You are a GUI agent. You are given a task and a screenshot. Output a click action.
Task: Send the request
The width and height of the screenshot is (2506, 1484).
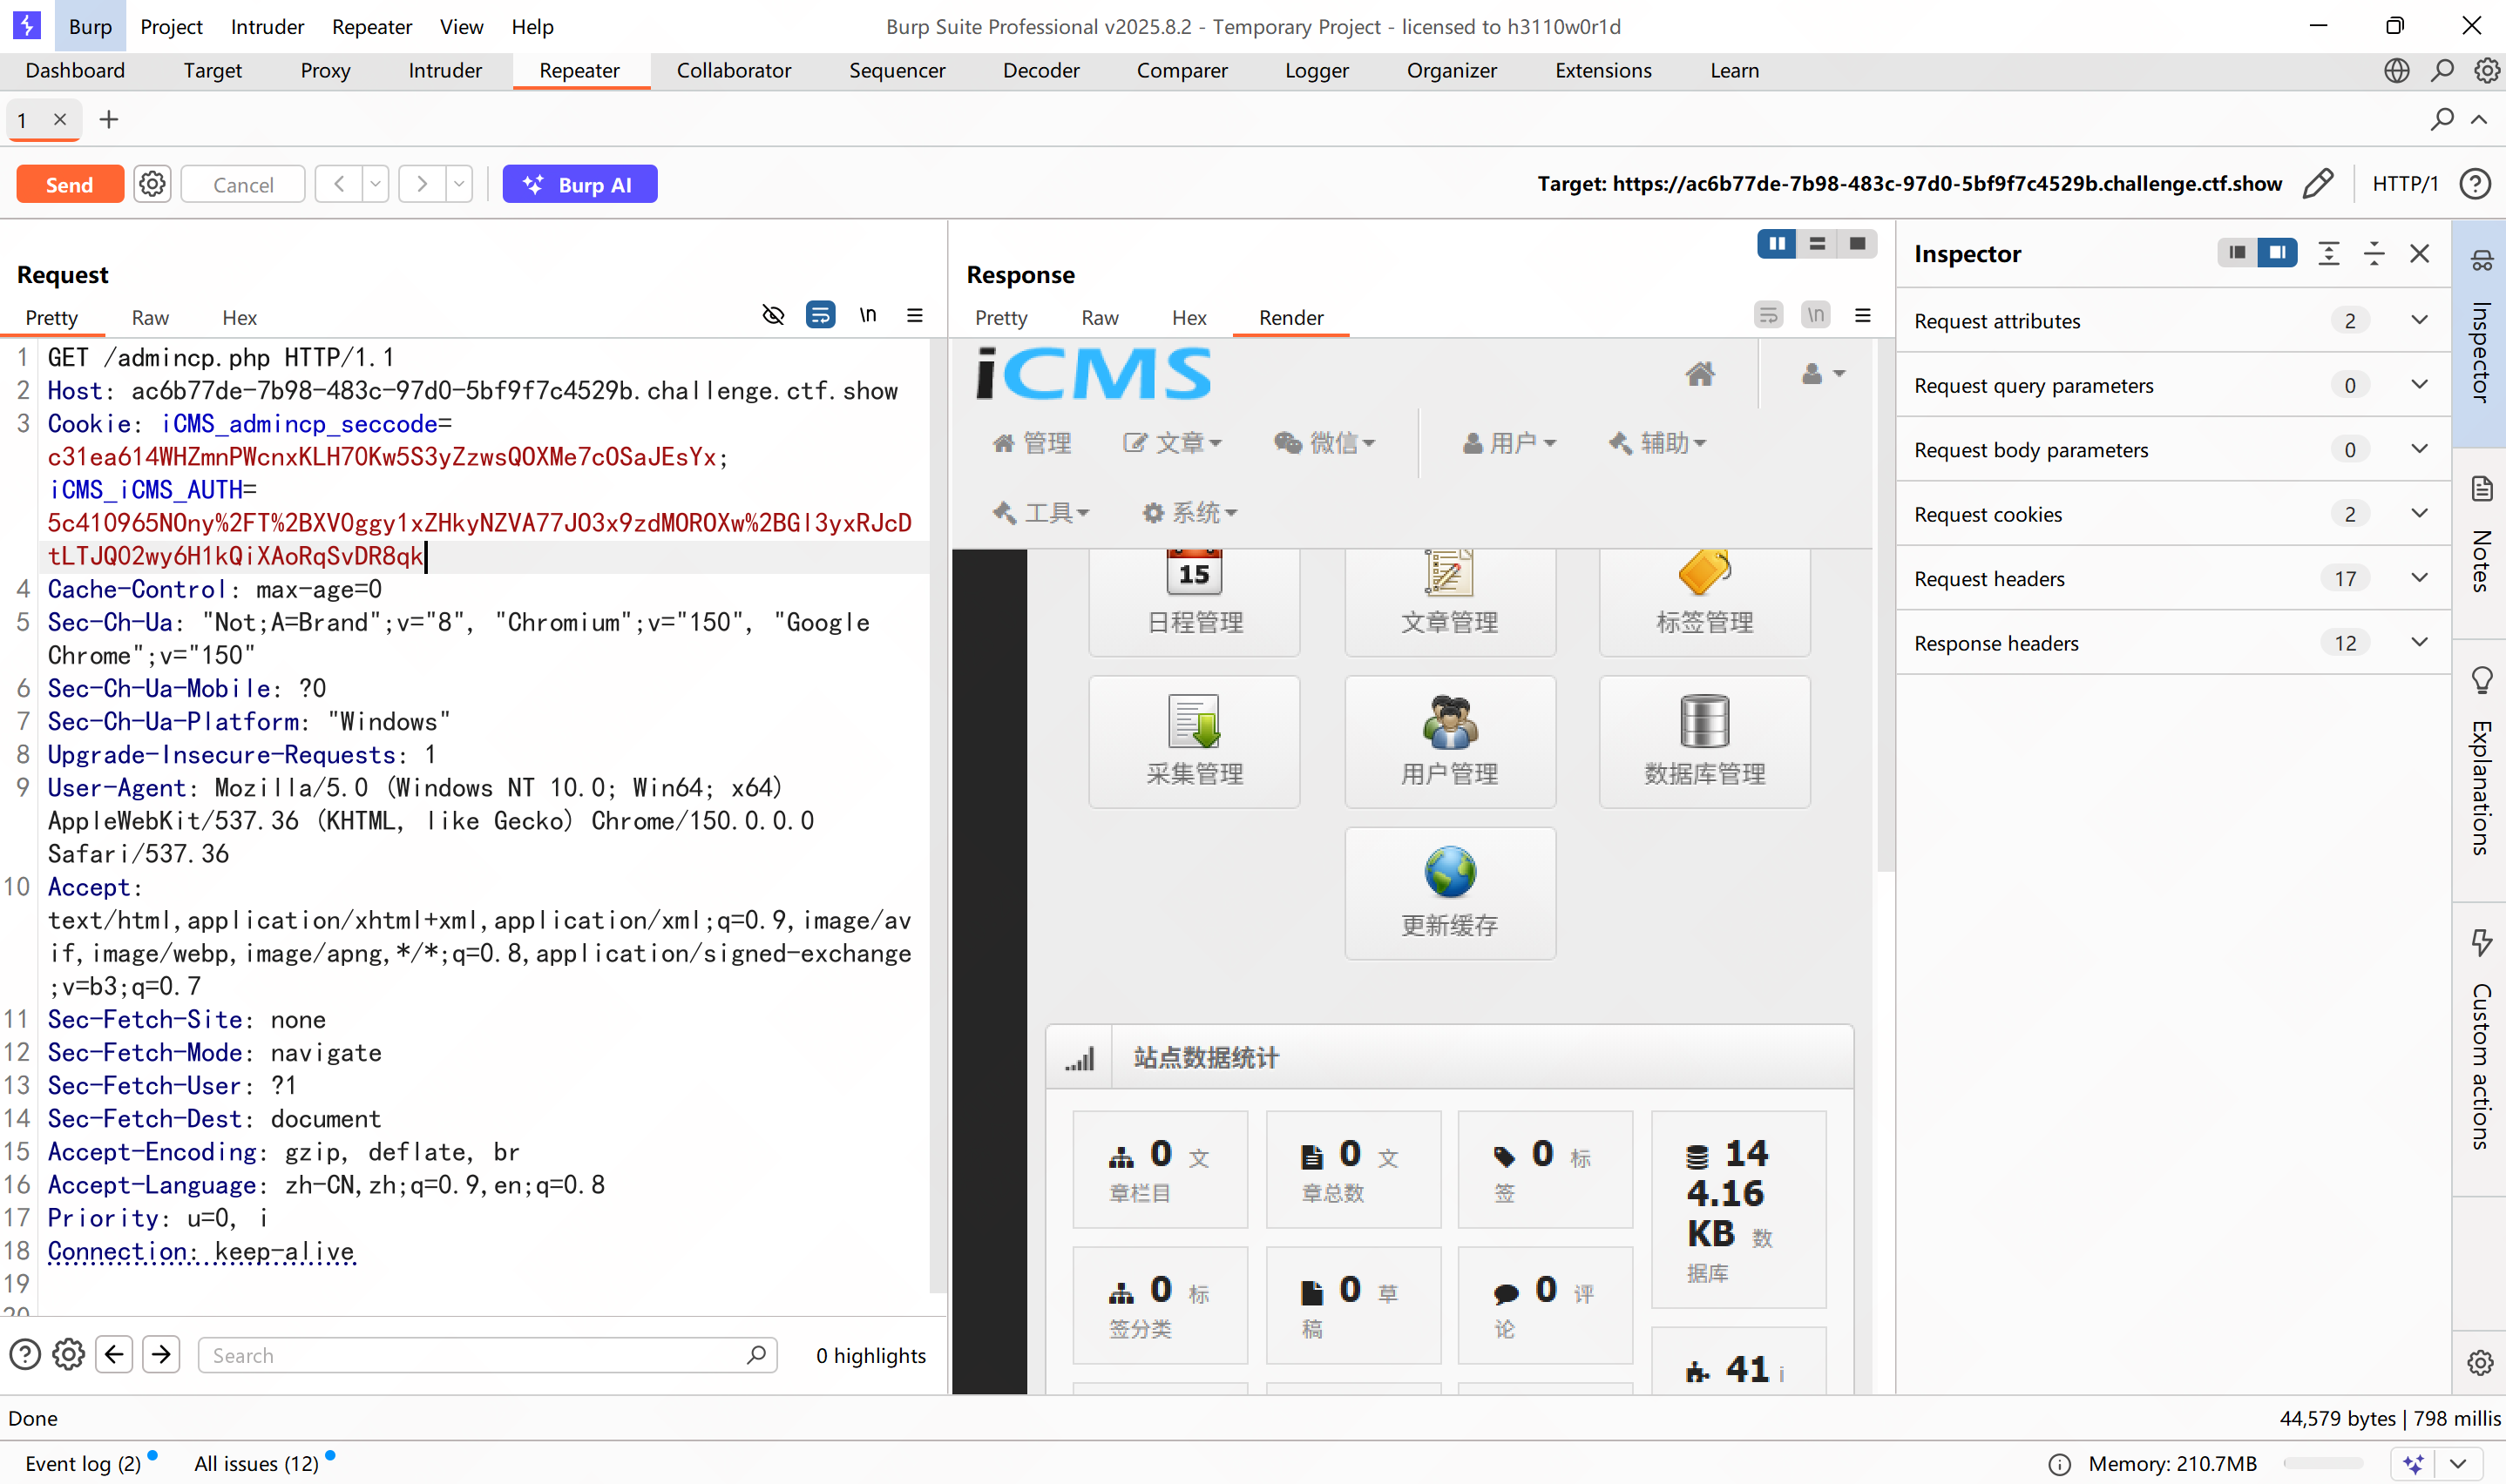point(70,184)
